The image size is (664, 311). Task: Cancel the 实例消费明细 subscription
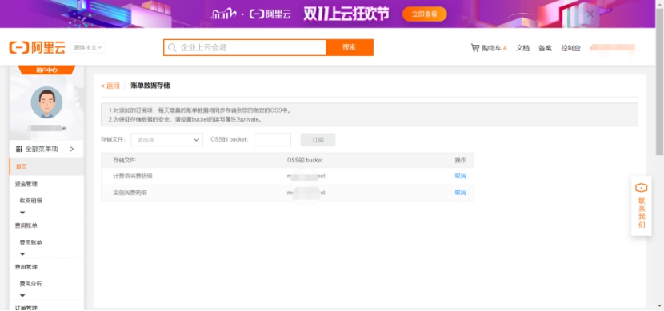[x=460, y=193]
